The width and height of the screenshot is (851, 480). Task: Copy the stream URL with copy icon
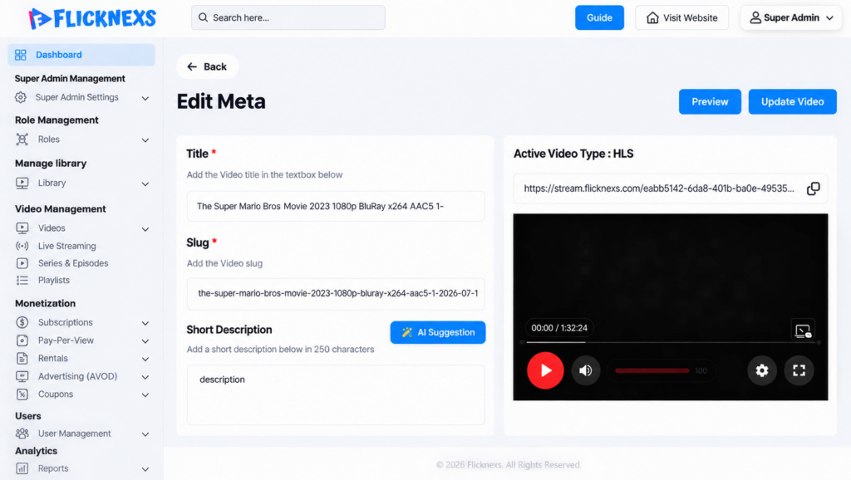click(813, 189)
